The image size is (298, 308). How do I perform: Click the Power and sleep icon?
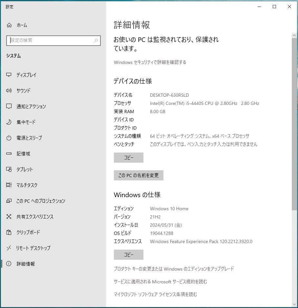[x=9, y=138]
